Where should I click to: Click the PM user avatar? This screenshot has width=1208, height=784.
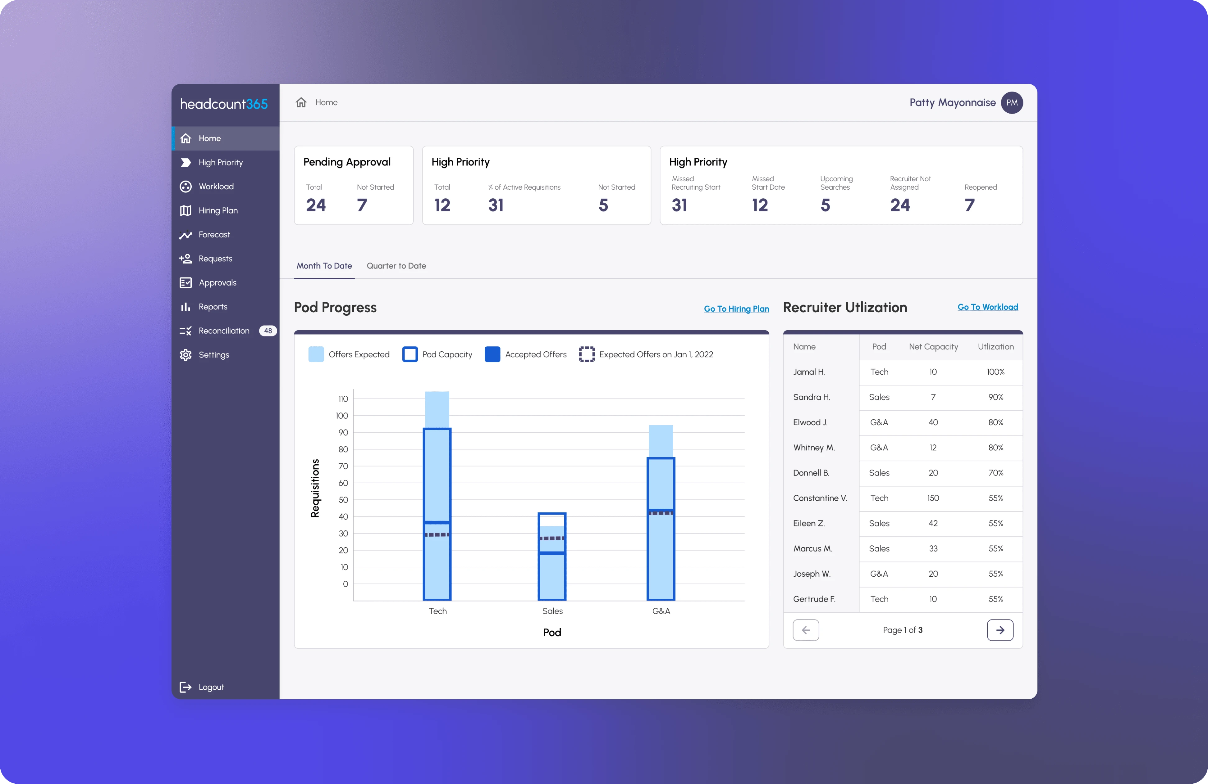[1012, 102]
